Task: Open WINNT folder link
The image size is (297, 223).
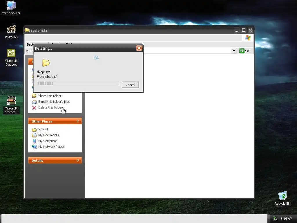Action: pos(43,129)
